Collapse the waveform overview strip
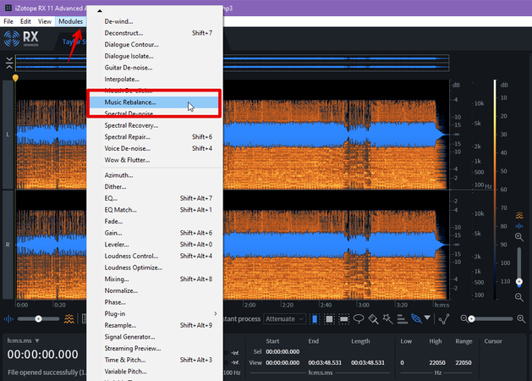 click(x=9, y=63)
